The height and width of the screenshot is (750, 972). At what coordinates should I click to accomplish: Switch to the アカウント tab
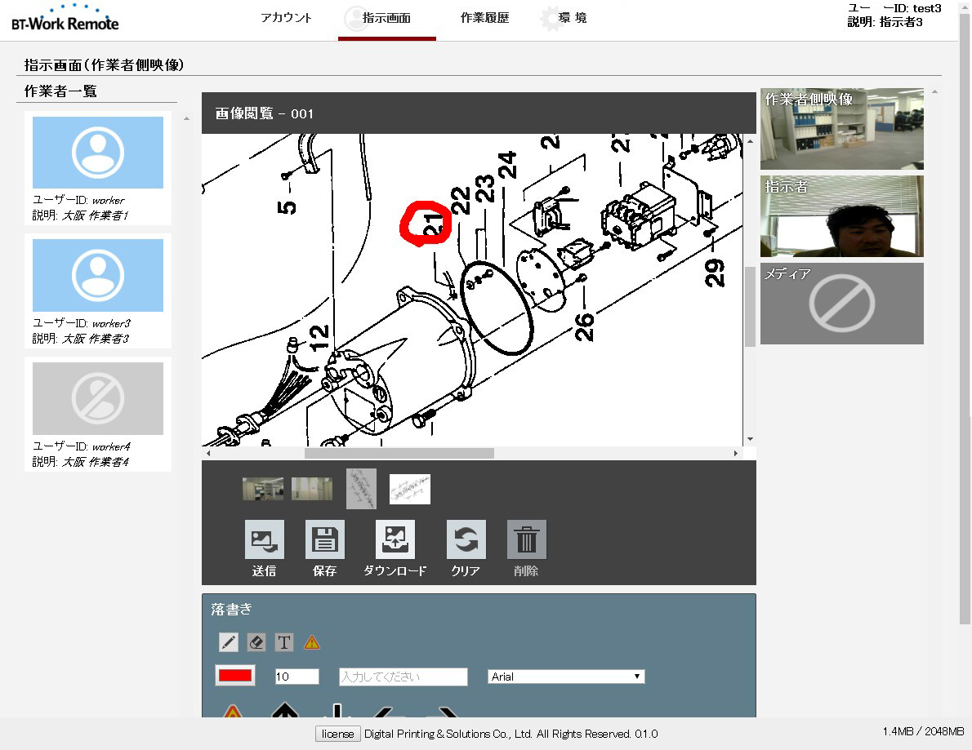coord(286,18)
